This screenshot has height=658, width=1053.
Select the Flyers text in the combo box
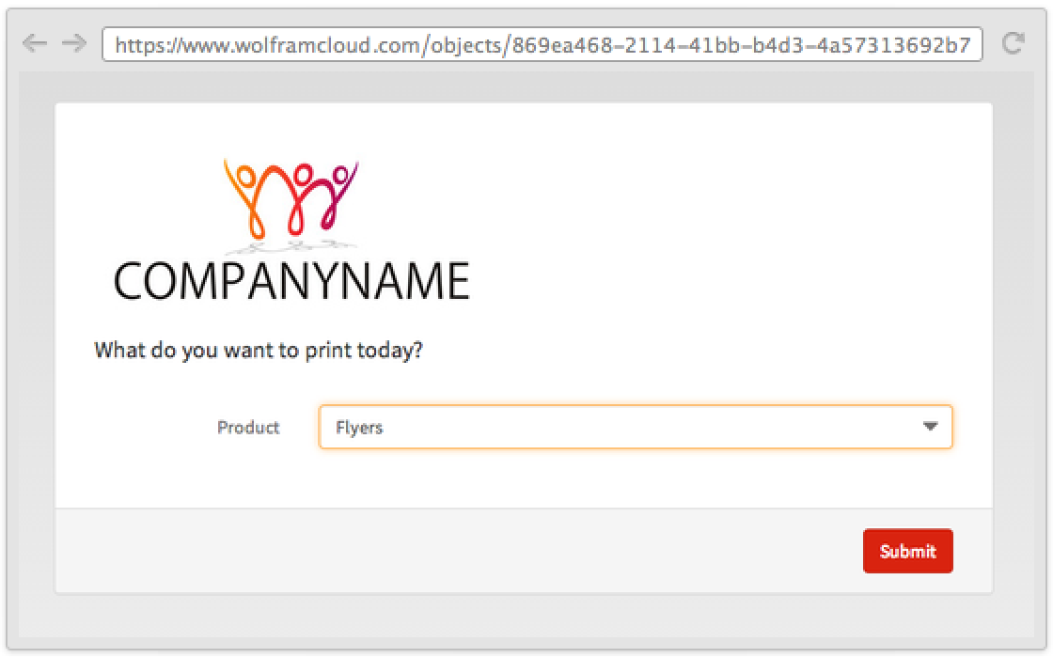coord(359,428)
